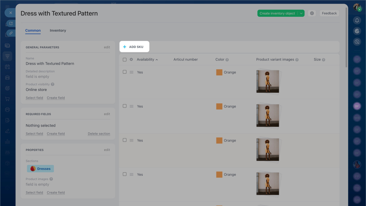The image size is (366, 206).
Task: Check the first Orange SKU row checkbox
Action: coord(124,72)
